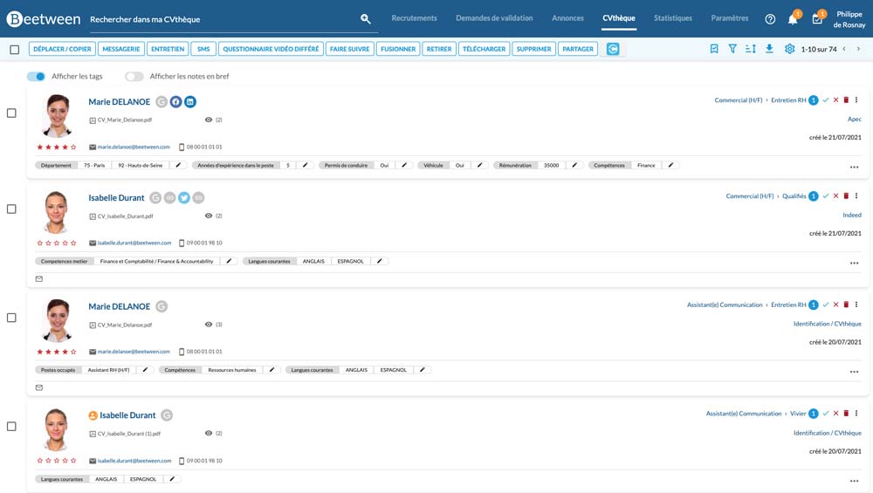The image size is (873, 493).
Task: Click the download arrow icon in toolbar
Action: [x=769, y=49]
